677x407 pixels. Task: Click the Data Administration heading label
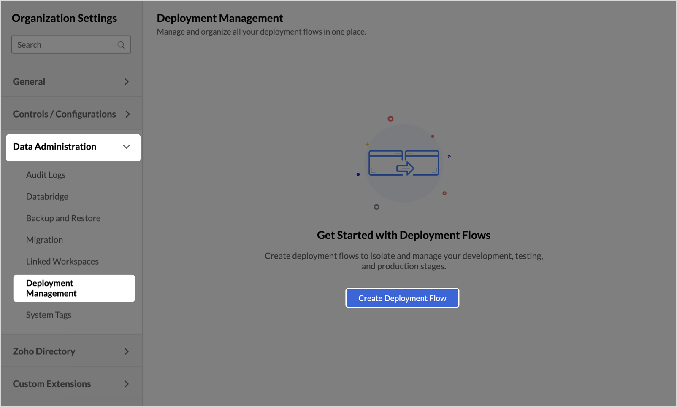click(x=55, y=147)
